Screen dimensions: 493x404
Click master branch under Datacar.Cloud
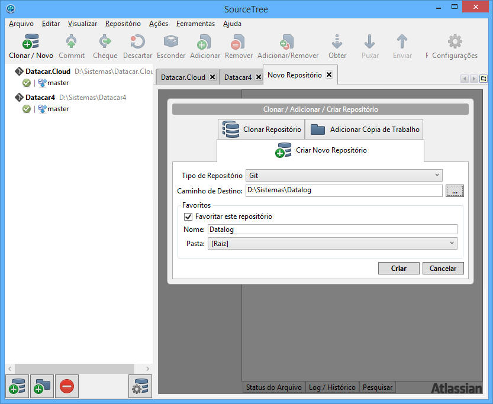pos(58,83)
